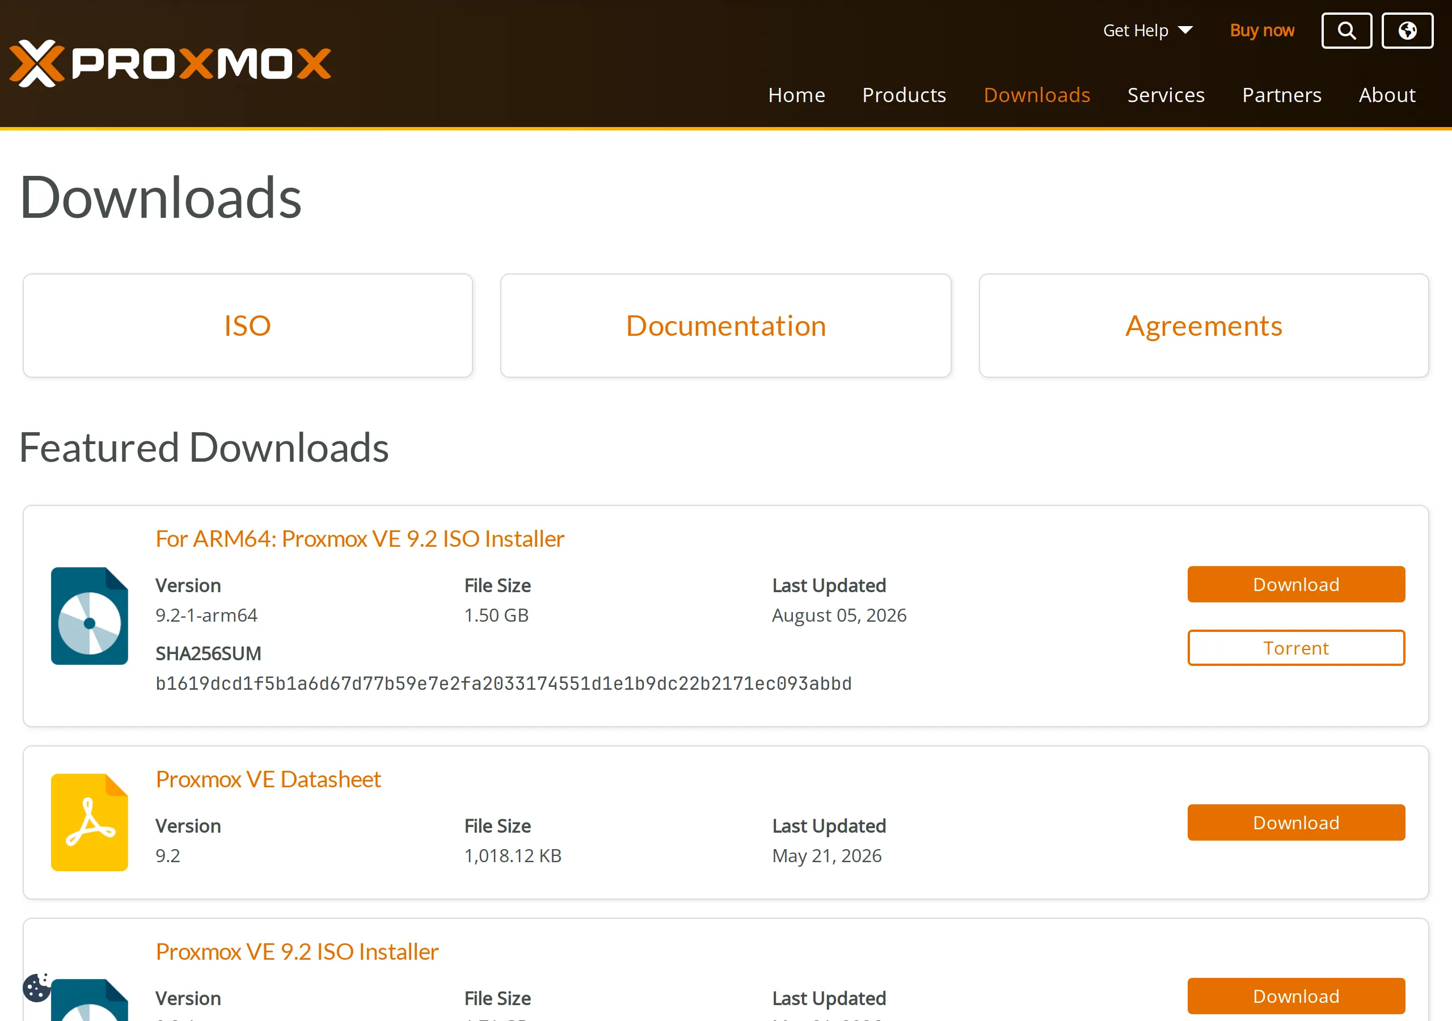This screenshot has height=1021, width=1452.
Task: Click datasheet date May 21, 2026
Action: click(x=826, y=855)
